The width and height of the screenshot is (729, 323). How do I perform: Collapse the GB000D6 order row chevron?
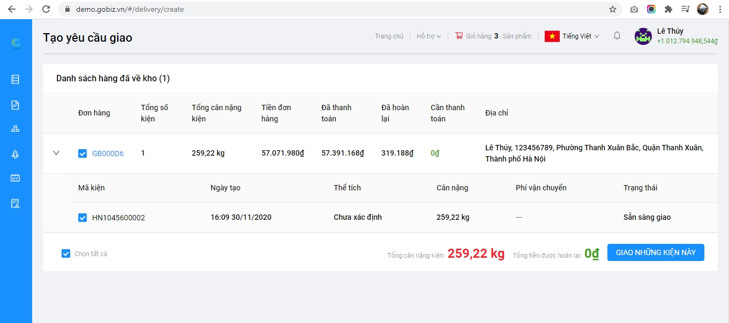56,153
